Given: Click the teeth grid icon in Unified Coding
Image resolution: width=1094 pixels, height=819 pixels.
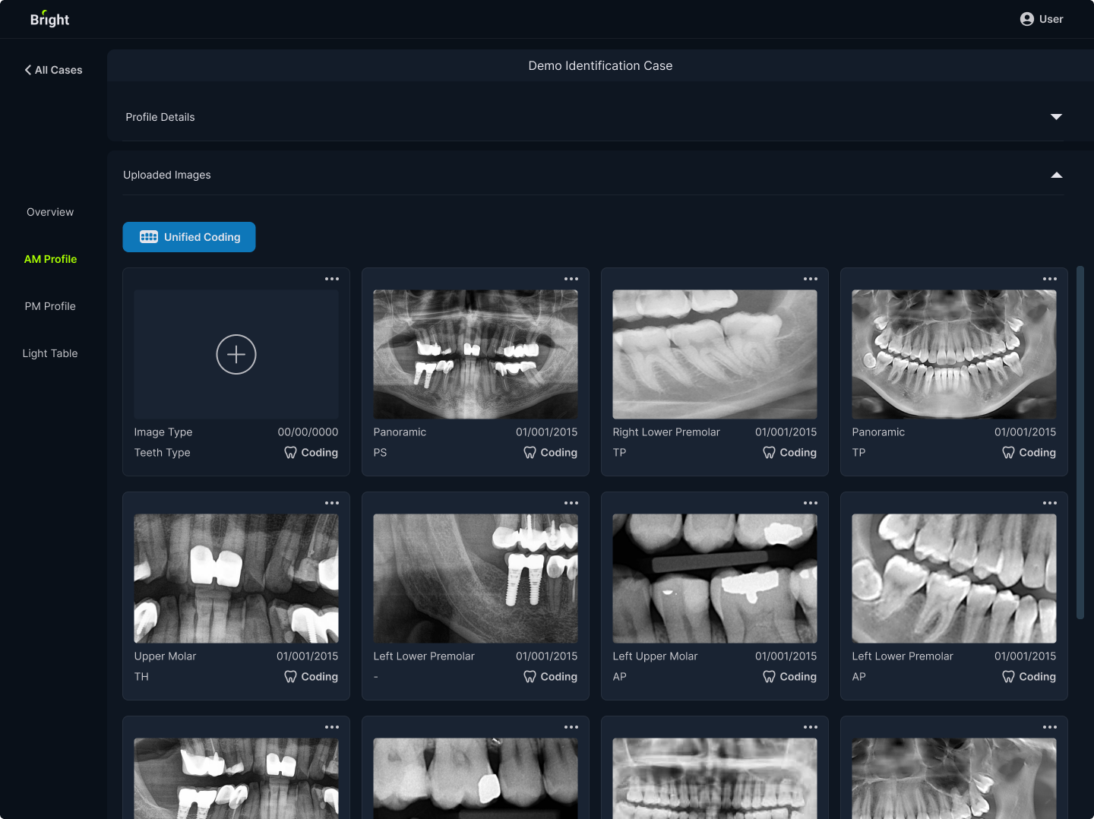Looking at the screenshot, I should tap(149, 237).
